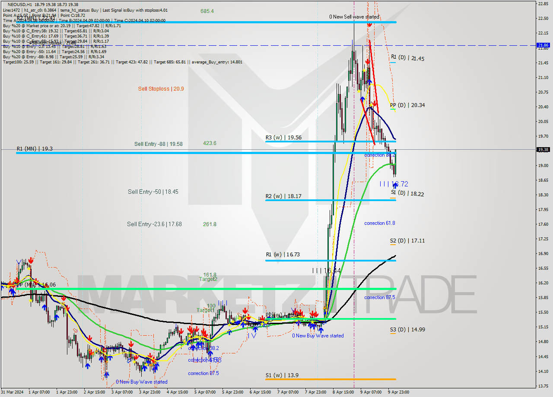The image size is (553, 397).
Task: Click the 'Target100: 25.59' summary line
Action: click(123, 62)
